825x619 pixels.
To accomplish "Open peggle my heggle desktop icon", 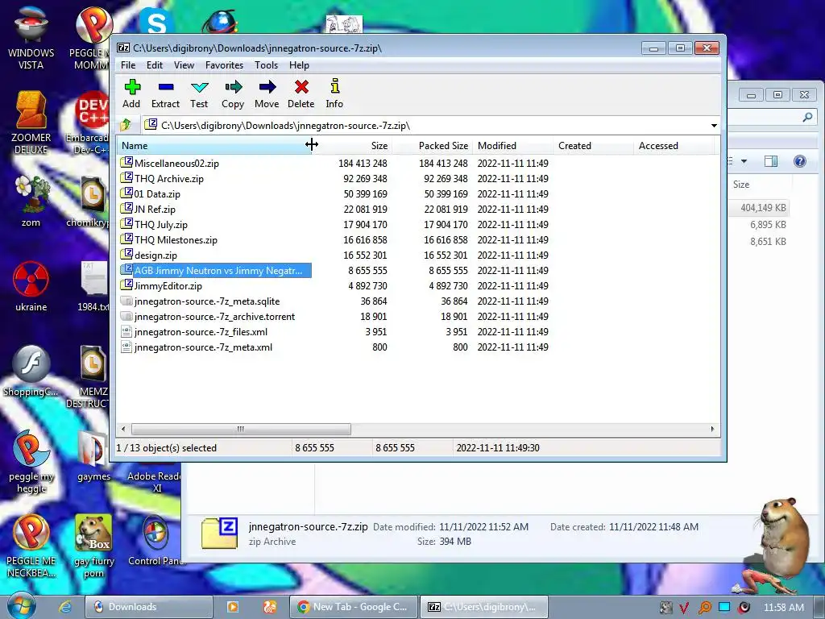I will tap(31, 462).
